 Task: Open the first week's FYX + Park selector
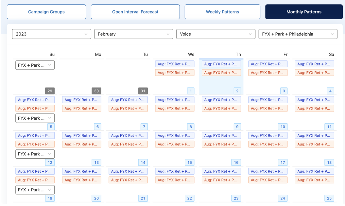pyautogui.click(x=35, y=65)
